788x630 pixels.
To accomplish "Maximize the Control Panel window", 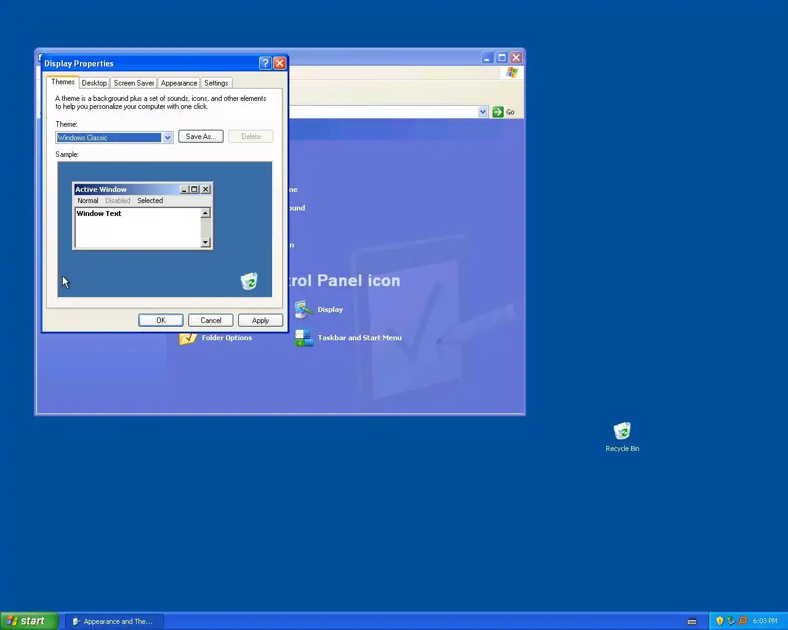I will [x=502, y=58].
